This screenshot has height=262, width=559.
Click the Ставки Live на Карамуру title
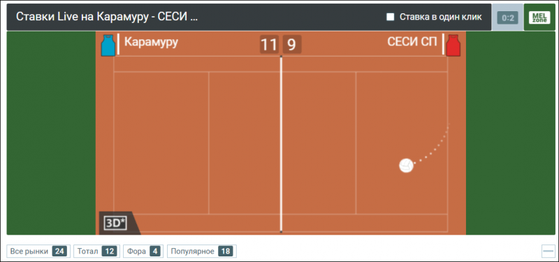tap(107, 17)
